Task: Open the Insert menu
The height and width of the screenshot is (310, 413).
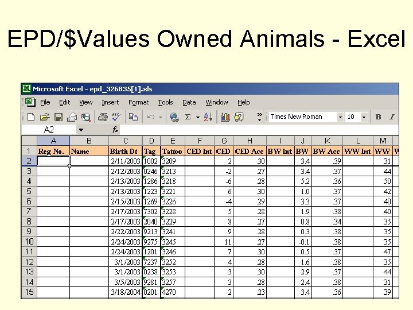Action: coord(110,102)
